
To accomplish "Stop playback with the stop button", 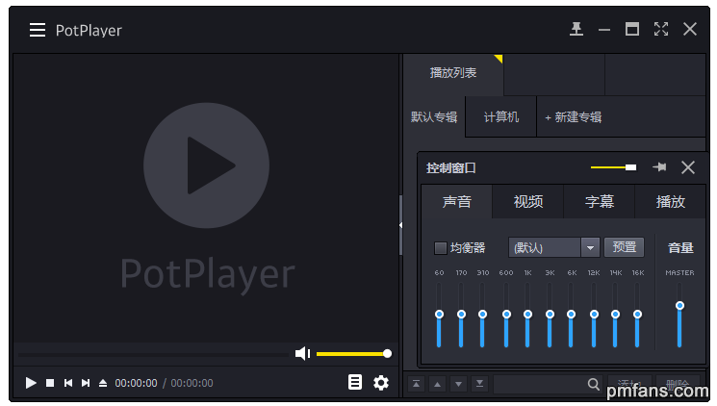I will [50, 383].
